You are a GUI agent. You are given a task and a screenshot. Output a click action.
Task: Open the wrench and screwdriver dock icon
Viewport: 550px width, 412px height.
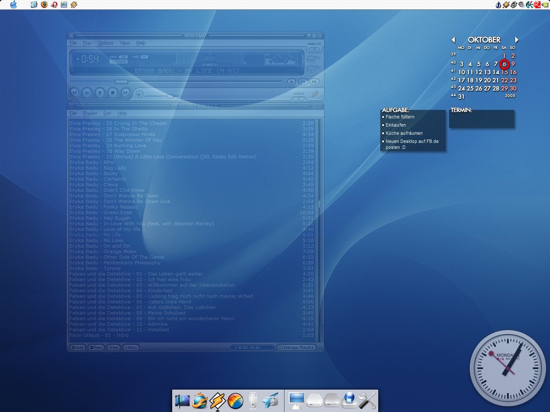point(367,401)
